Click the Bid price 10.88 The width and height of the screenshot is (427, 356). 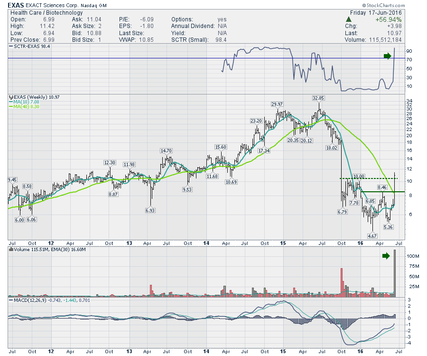coord(94,33)
